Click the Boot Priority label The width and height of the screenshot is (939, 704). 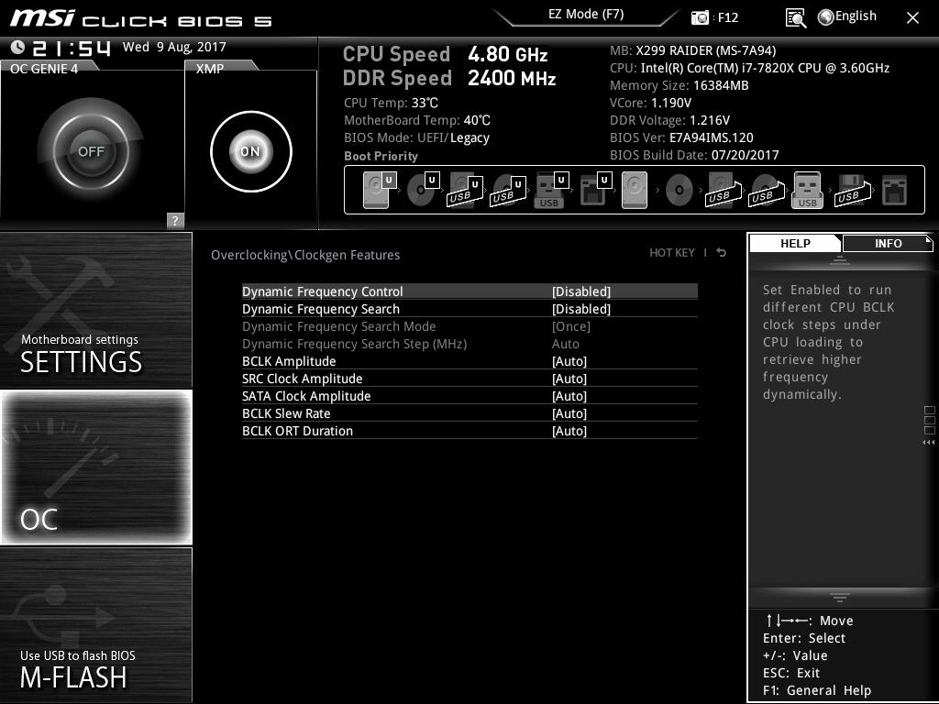click(x=381, y=156)
